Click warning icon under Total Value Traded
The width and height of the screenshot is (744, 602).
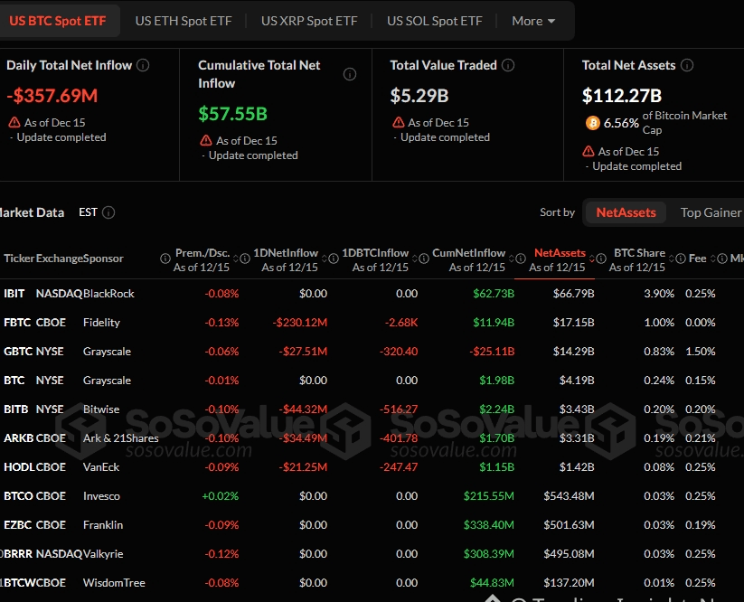[398, 122]
